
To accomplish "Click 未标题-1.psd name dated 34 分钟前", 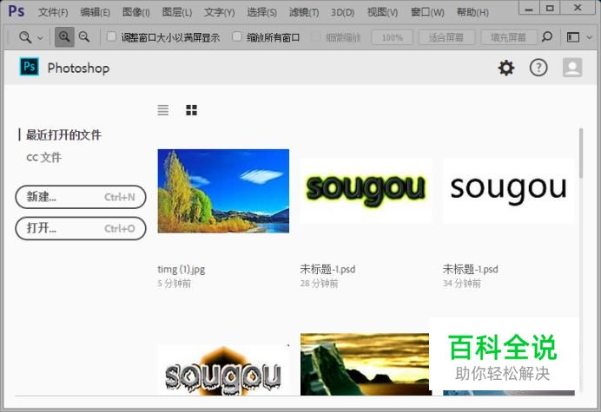I will (x=471, y=269).
